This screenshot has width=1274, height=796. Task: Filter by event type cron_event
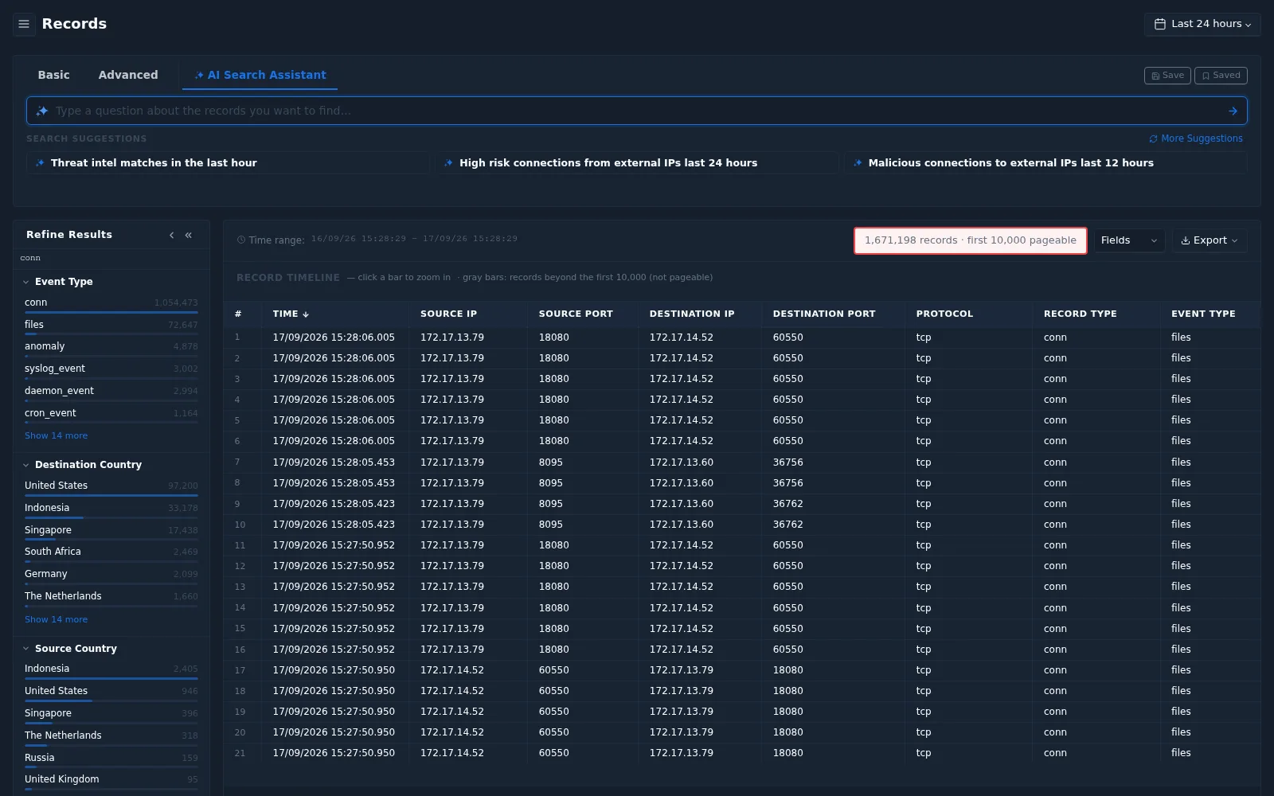pyautogui.click(x=111, y=414)
